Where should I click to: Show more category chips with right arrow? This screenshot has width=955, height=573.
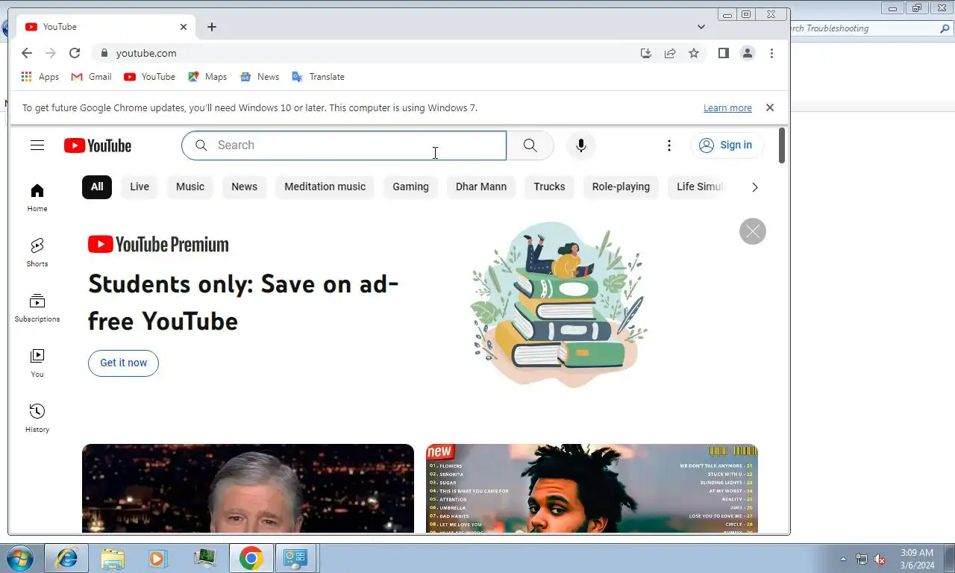tap(754, 187)
